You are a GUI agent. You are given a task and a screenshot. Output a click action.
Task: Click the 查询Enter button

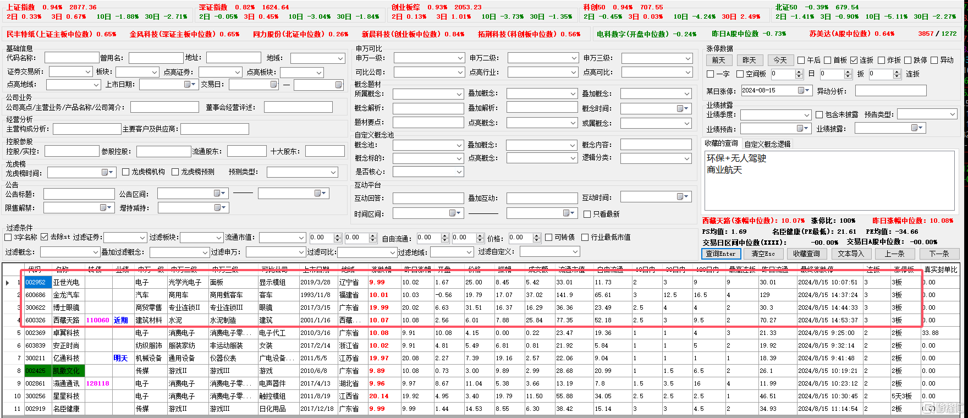point(721,254)
